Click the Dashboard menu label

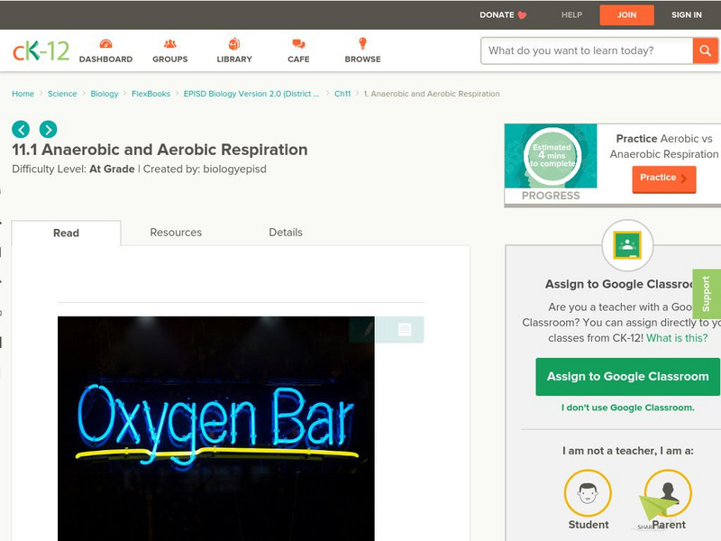[x=105, y=60]
